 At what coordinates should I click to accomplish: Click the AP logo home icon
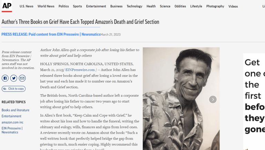(7, 6)
